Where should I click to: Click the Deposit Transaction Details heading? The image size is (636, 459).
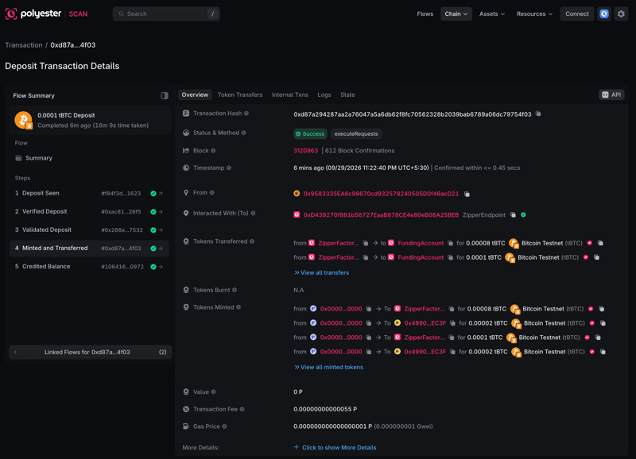click(x=62, y=66)
